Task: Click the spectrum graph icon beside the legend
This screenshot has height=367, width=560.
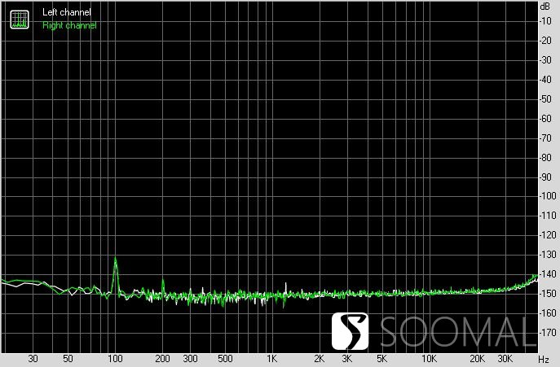Action: [20, 20]
